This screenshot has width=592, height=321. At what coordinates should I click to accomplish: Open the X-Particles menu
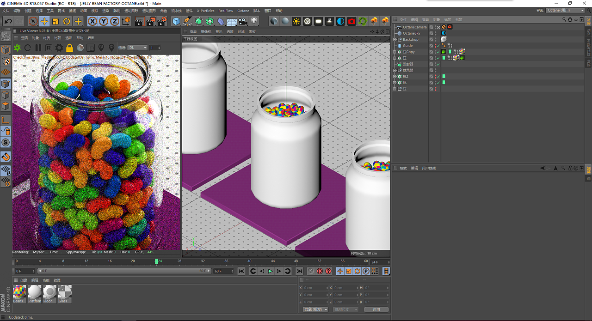205,11
